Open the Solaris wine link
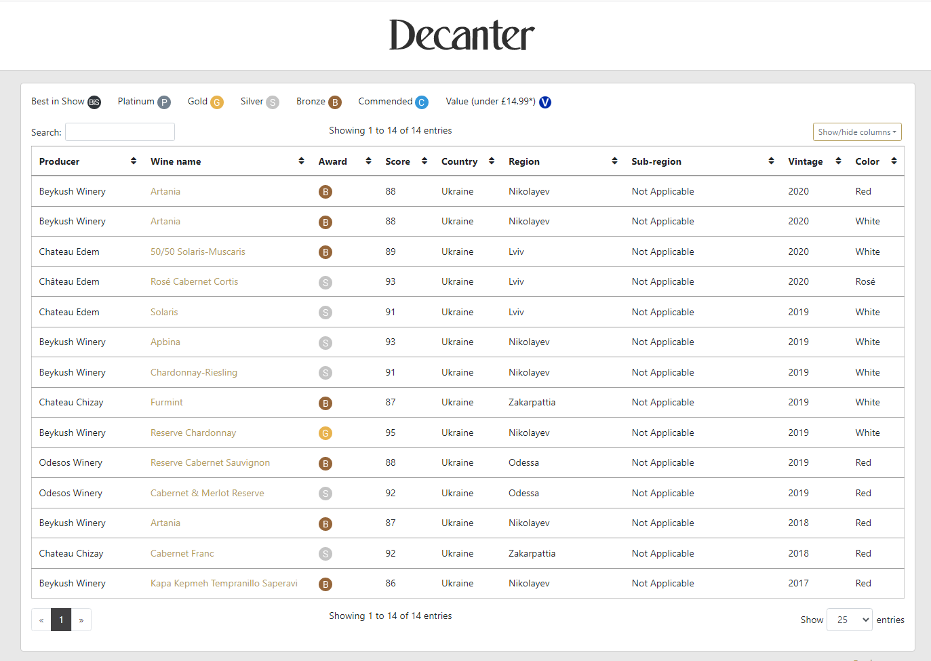Viewport: 931px width, 661px height. click(x=164, y=312)
